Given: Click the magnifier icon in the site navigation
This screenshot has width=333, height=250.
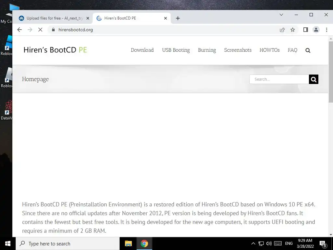Looking at the screenshot, I should click(x=308, y=50).
